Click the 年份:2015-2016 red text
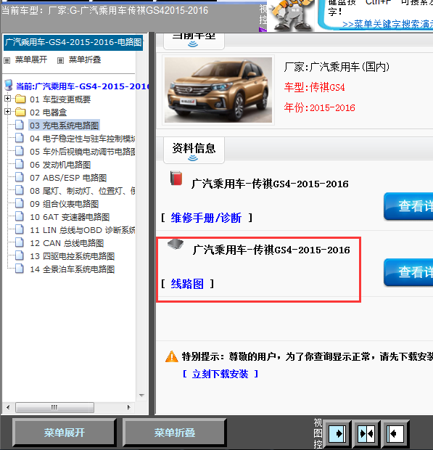This screenshot has height=450, width=433. pos(319,107)
